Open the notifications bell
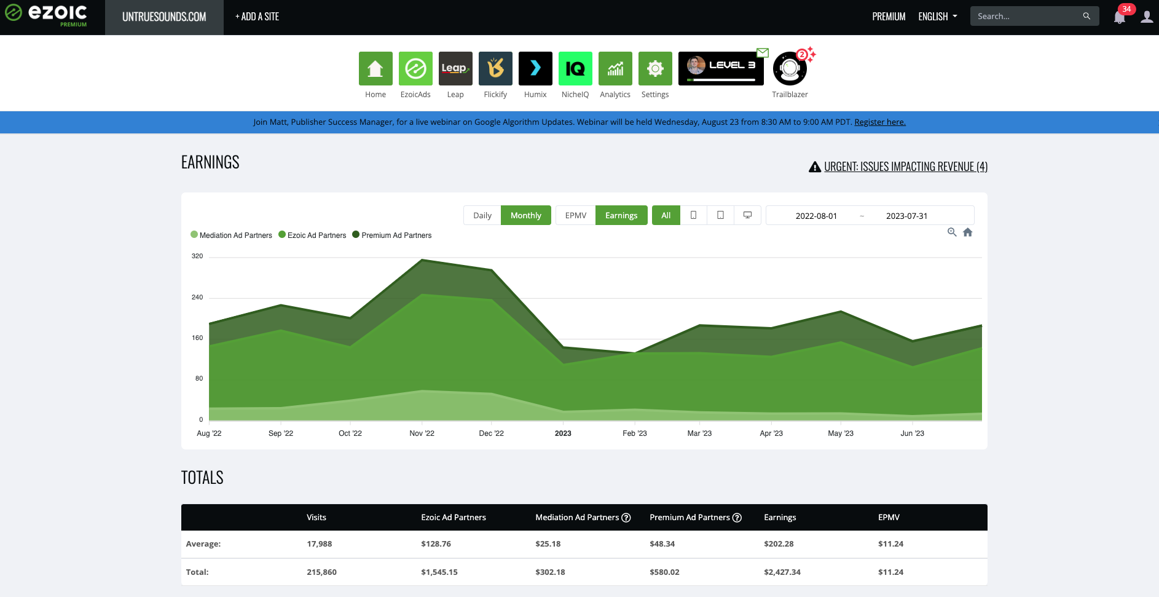Image resolution: width=1159 pixels, height=597 pixels. [1120, 17]
